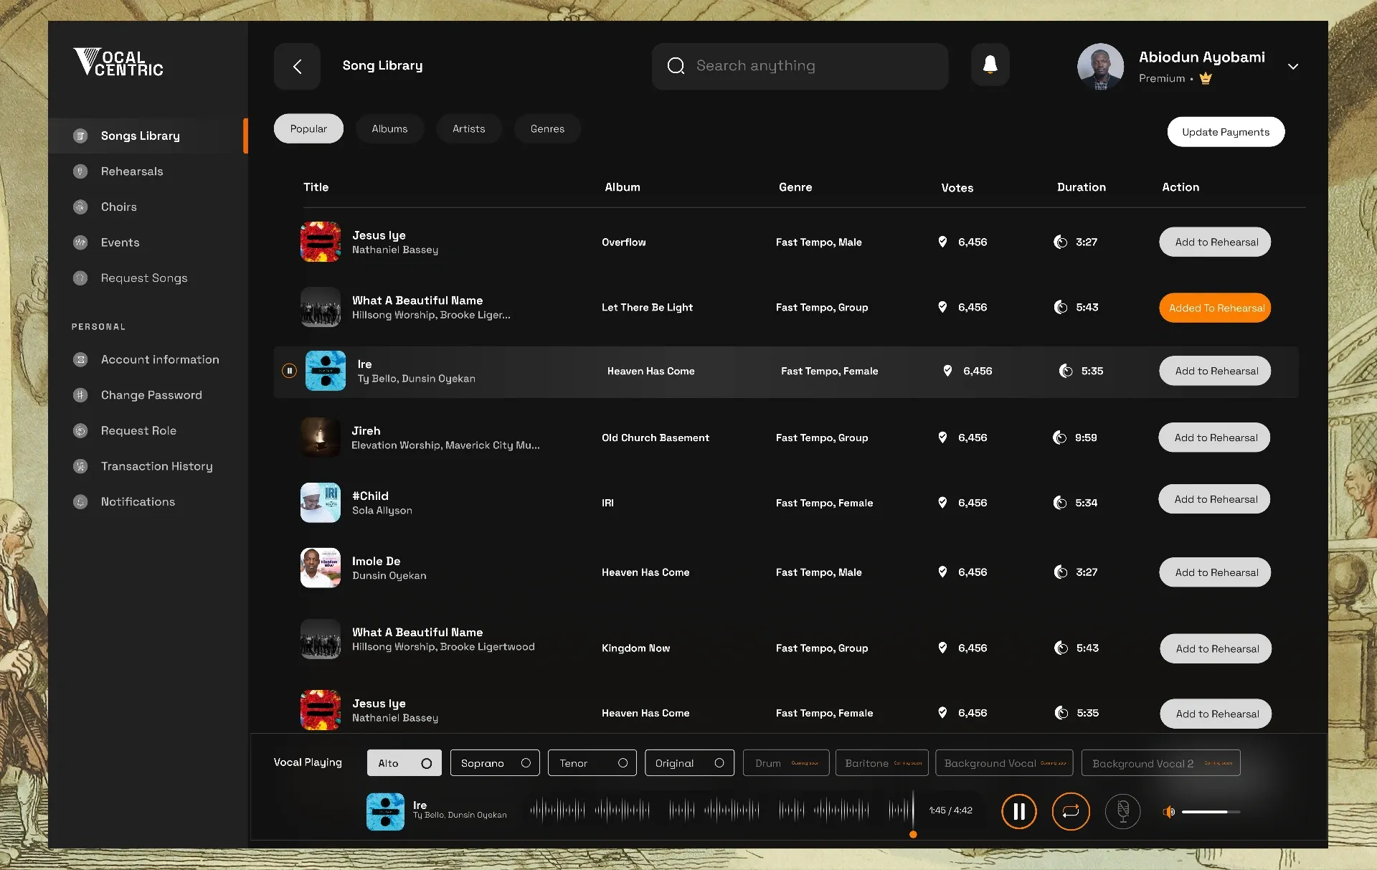Click the premium crown icon

1206,78
